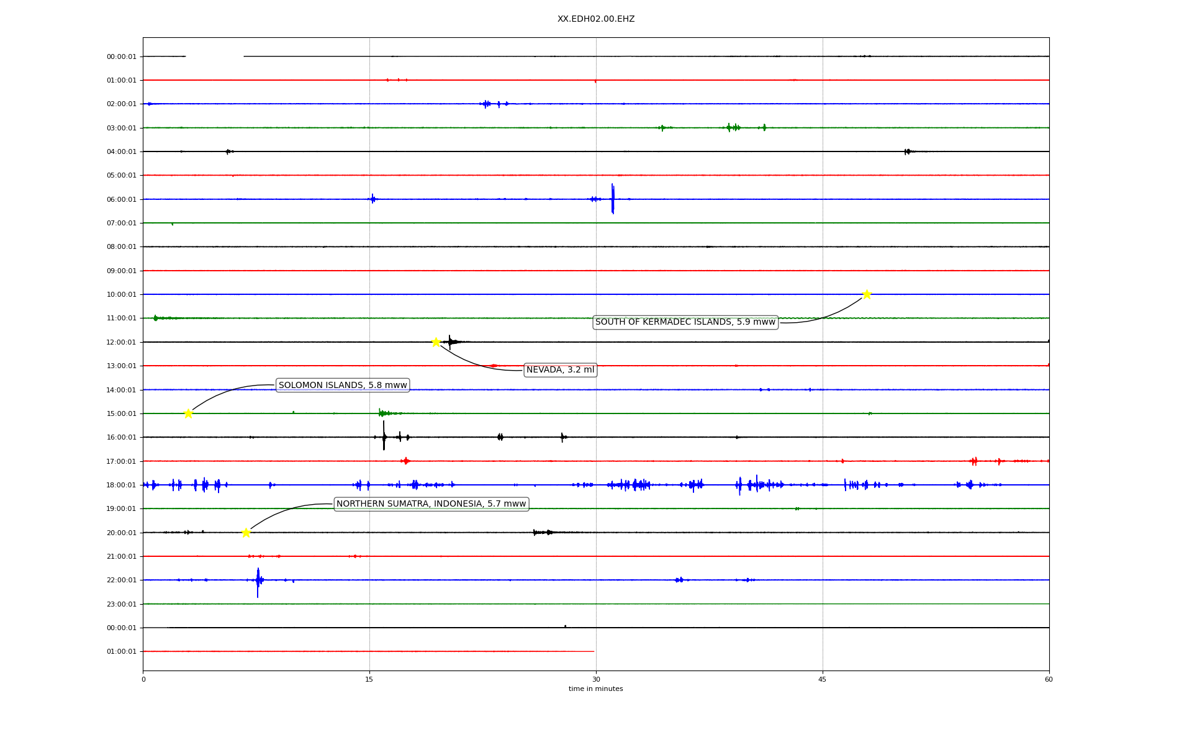Click the NEVADA, 3.2 ml annotation box
This screenshot has height=745, width=1192.
pyautogui.click(x=560, y=370)
